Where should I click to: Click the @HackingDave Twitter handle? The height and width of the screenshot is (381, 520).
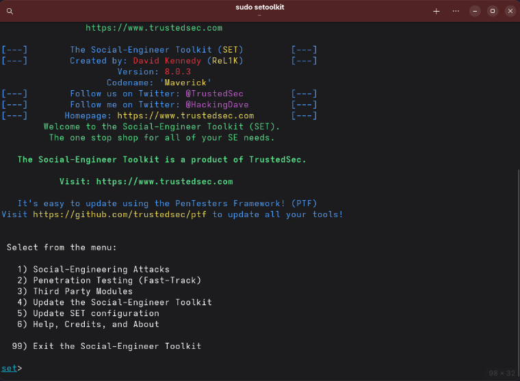pos(217,104)
